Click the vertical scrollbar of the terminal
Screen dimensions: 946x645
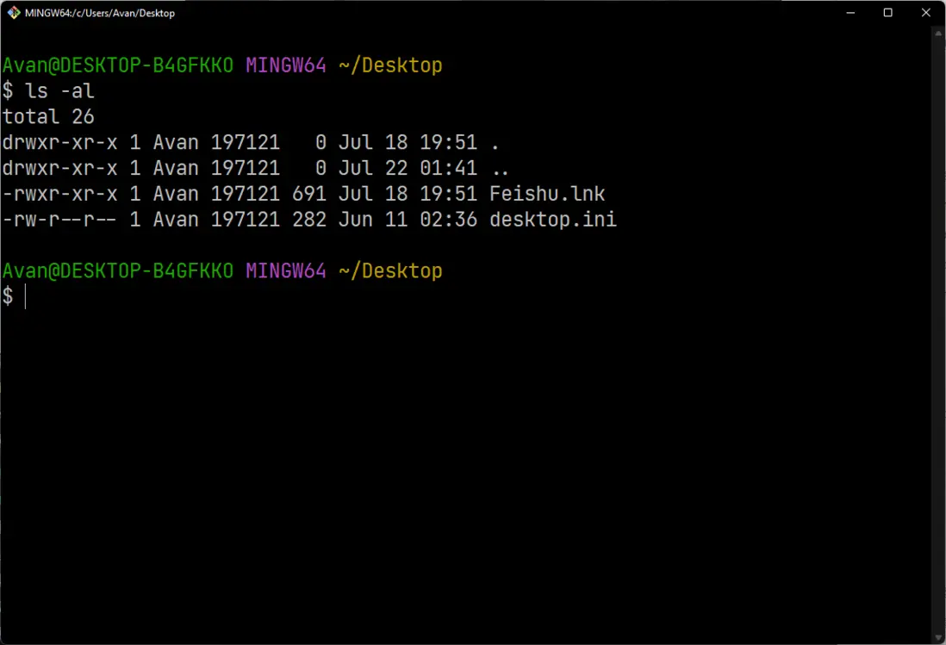point(937,336)
